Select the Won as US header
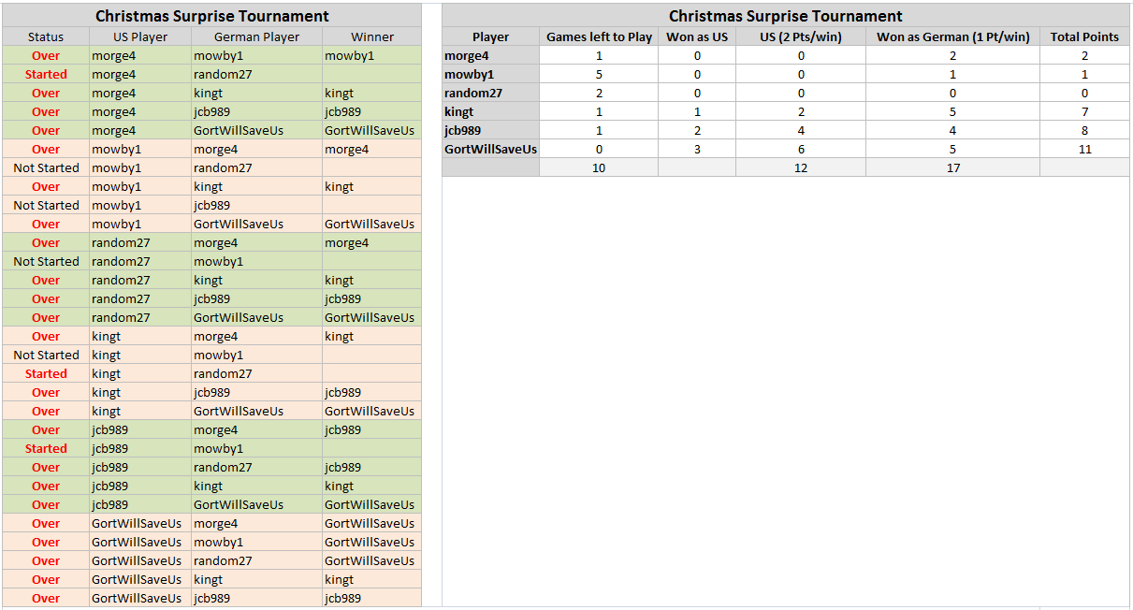Screen dimensions: 1133x610 pyautogui.click(x=697, y=36)
